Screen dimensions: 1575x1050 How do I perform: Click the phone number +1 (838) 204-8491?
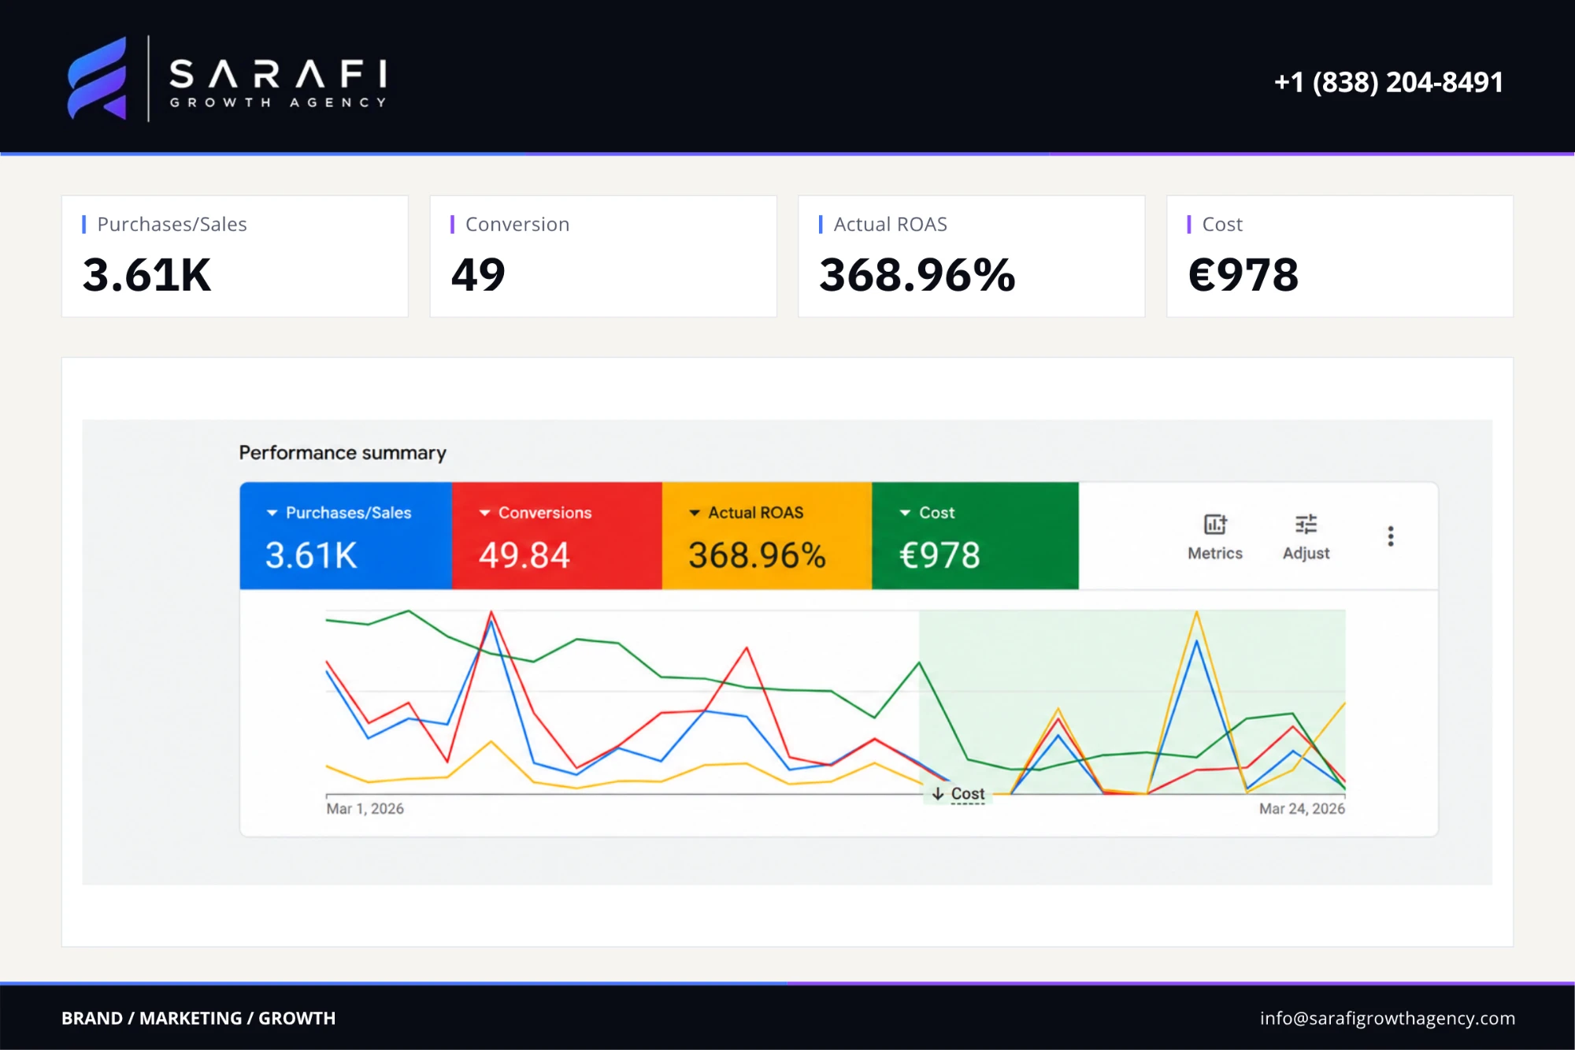[x=1388, y=82]
